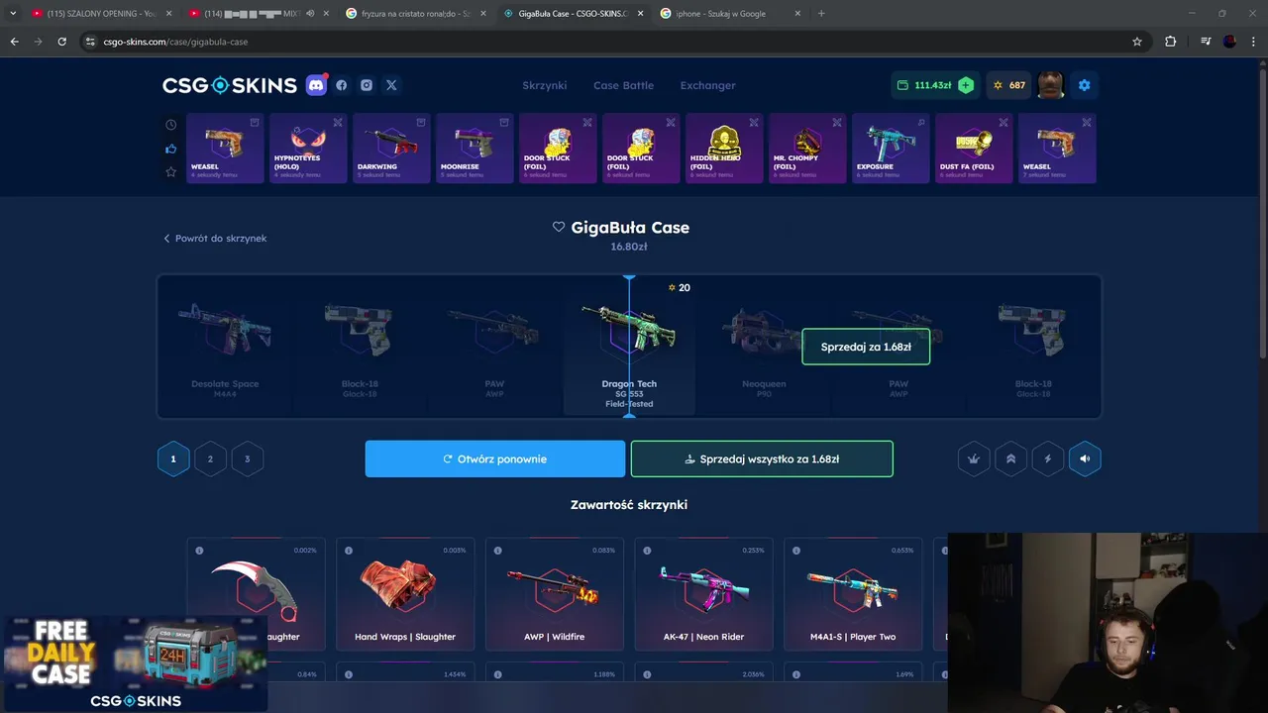
Task: Click the Free Daily Case banner
Action: tap(136, 663)
